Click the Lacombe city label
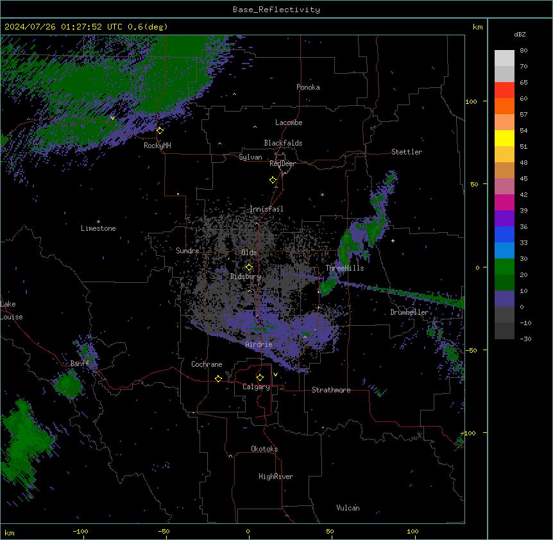This screenshot has height=540, width=553. pyautogui.click(x=289, y=122)
